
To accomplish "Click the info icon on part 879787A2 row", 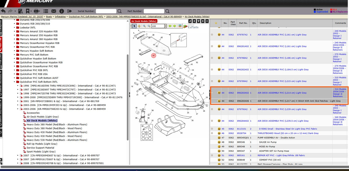I will point(219,35).
